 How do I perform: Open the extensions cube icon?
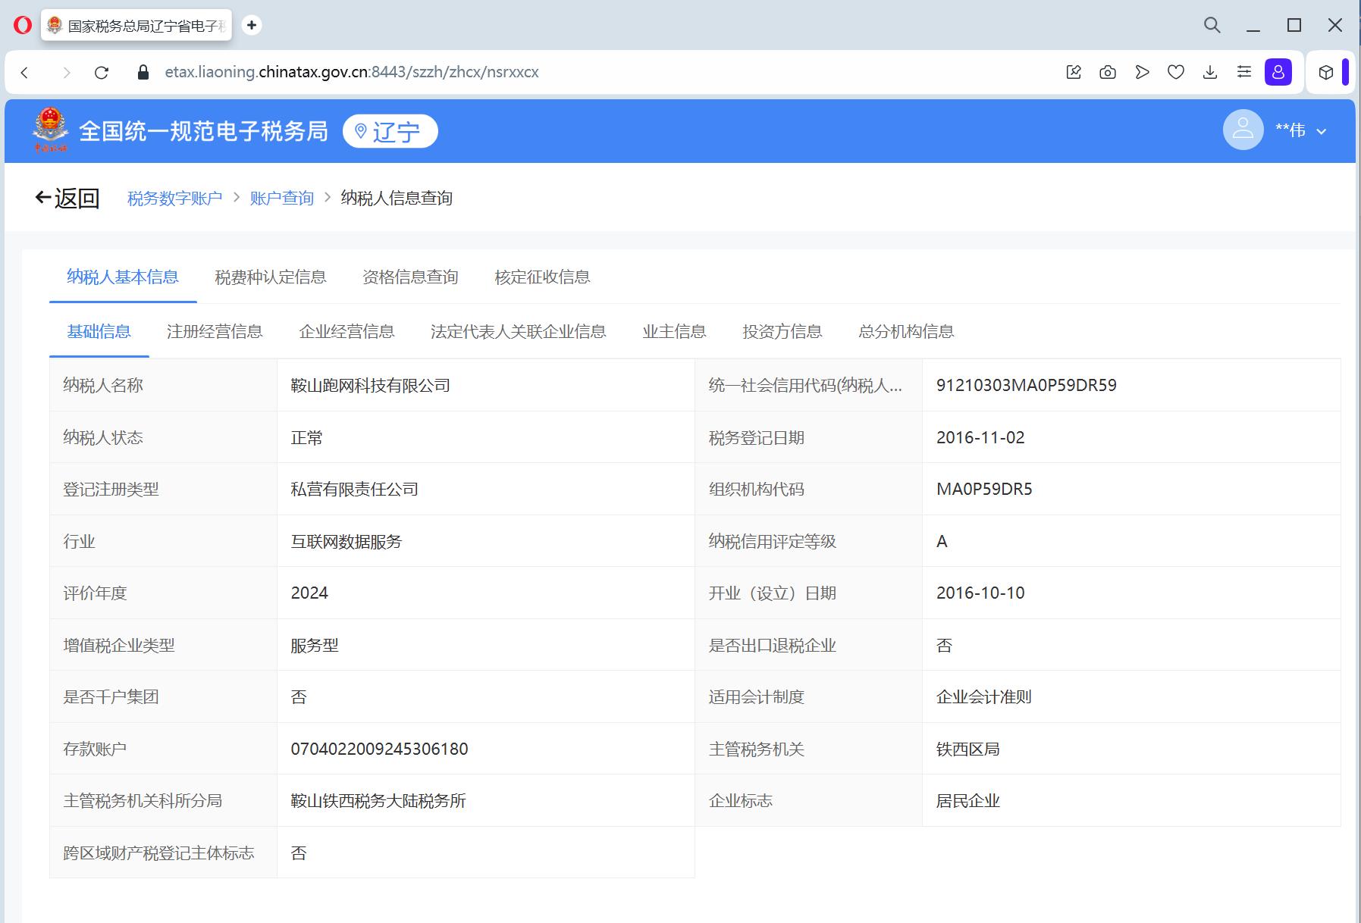point(1325,73)
